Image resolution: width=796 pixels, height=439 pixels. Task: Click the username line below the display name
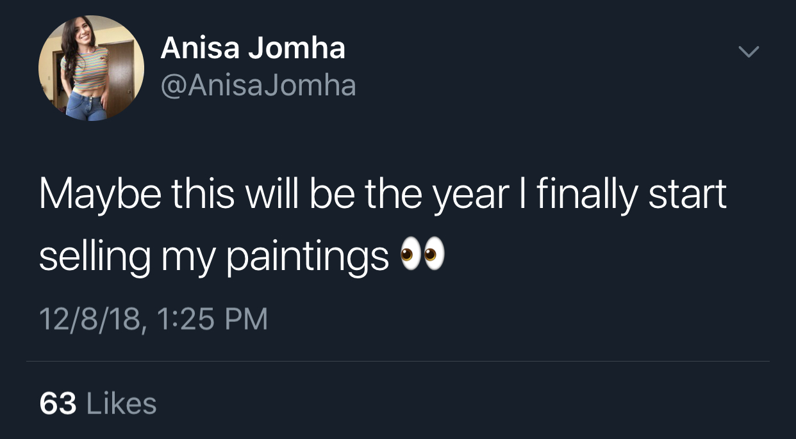click(x=258, y=85)
